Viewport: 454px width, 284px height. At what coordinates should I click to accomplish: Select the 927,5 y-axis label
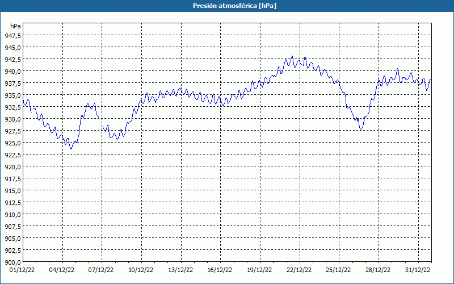(12, 131)
